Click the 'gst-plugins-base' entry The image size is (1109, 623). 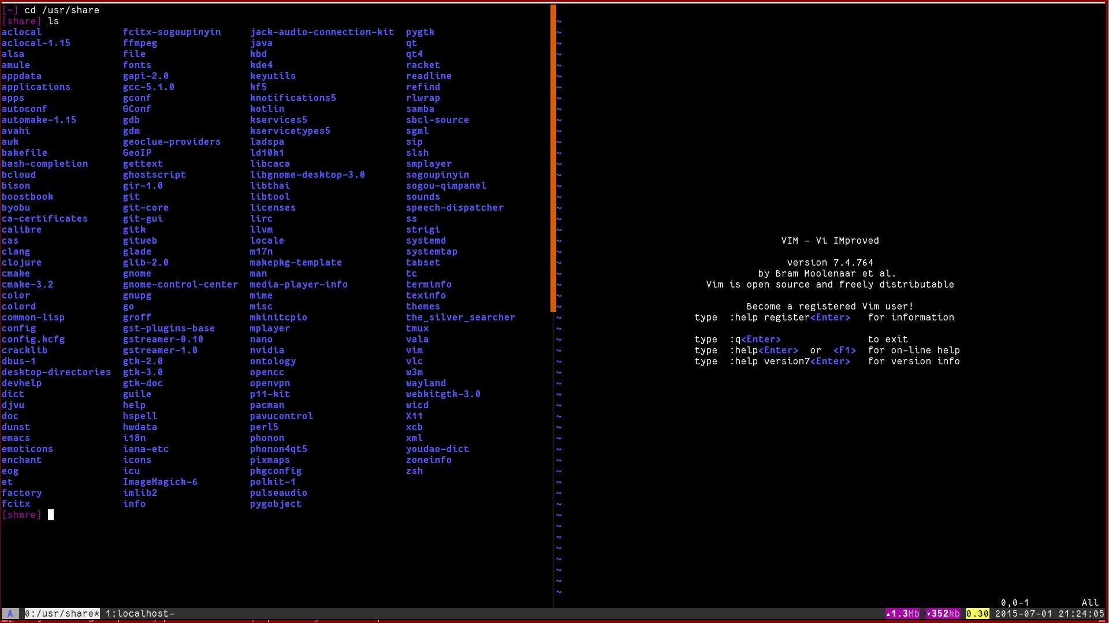coord(169,328)
